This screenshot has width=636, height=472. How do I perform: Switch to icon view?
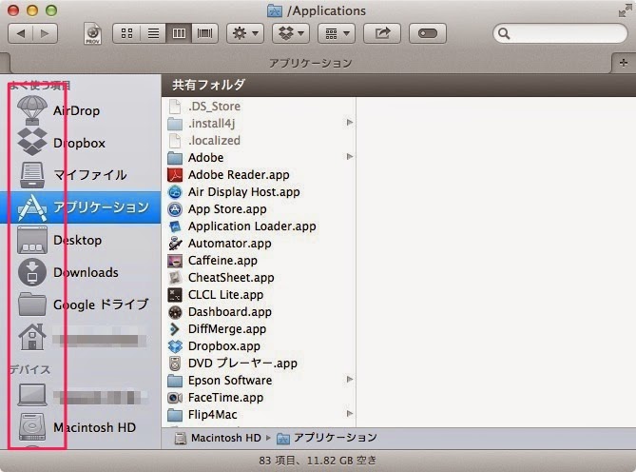126,33
